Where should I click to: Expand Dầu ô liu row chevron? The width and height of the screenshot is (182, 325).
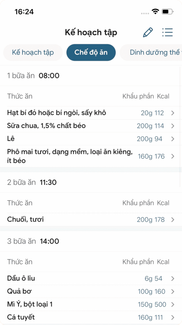click(173, 279)
